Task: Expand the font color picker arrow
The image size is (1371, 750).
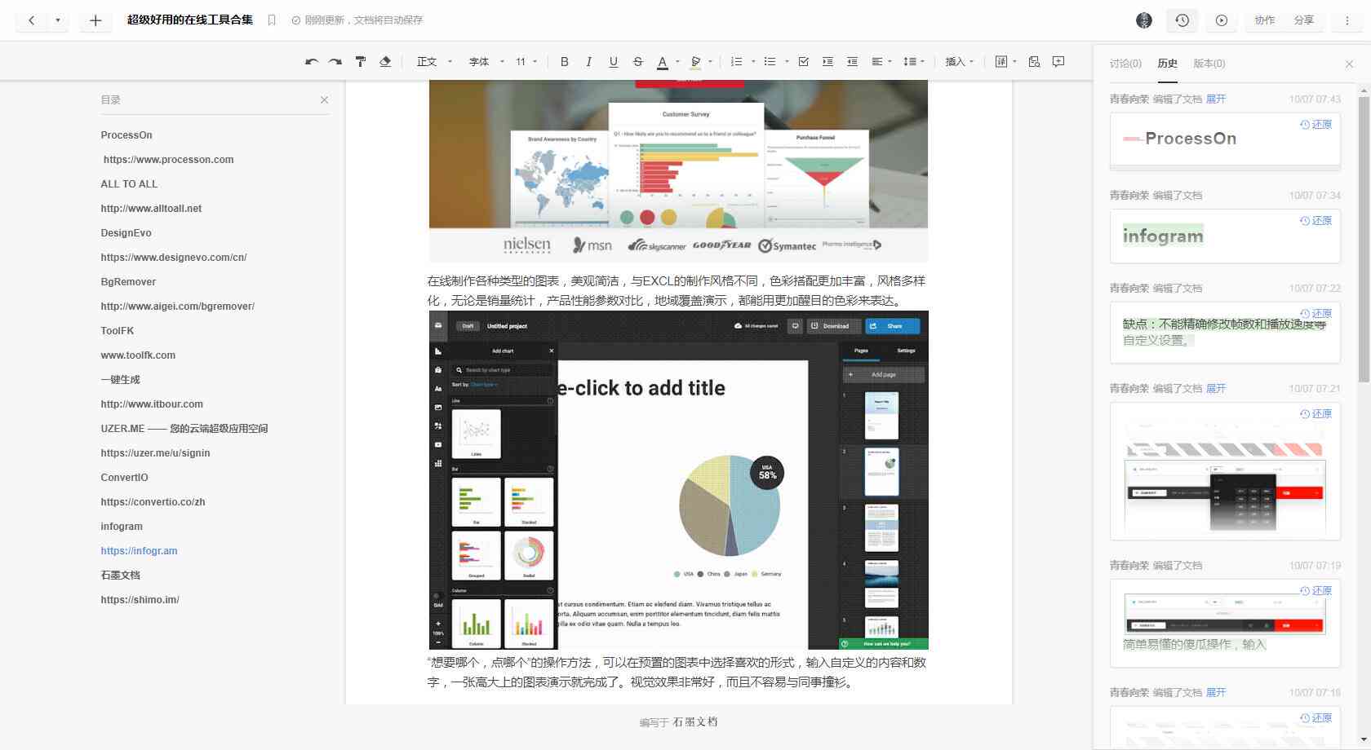Action: click(677, 62)
